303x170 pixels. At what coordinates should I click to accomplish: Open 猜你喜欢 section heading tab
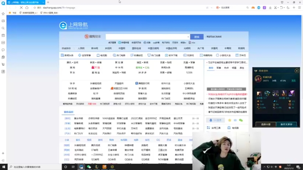click(x=69, y=112)
